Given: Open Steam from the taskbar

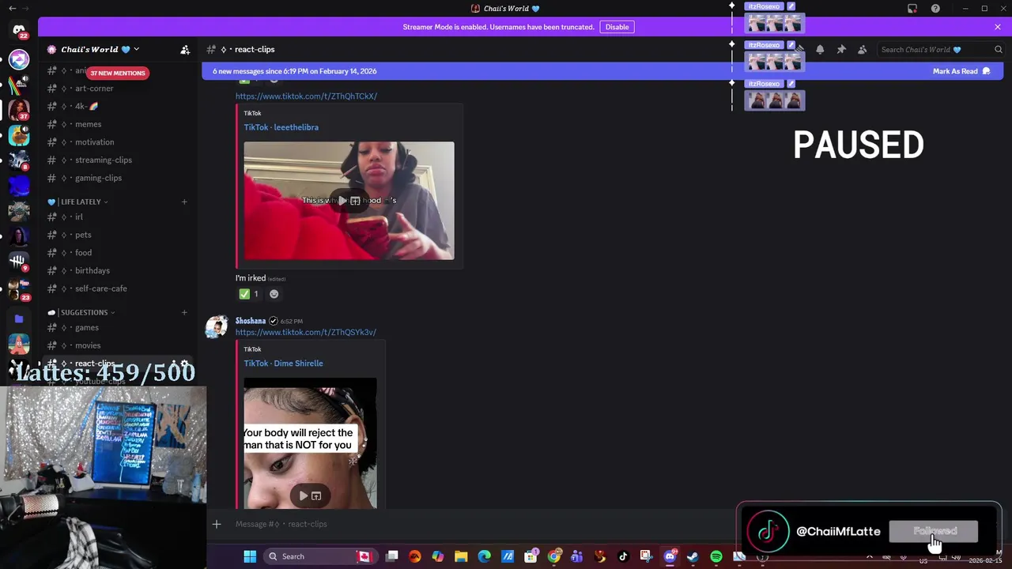Looking at the screenshot, I should 693,556.
